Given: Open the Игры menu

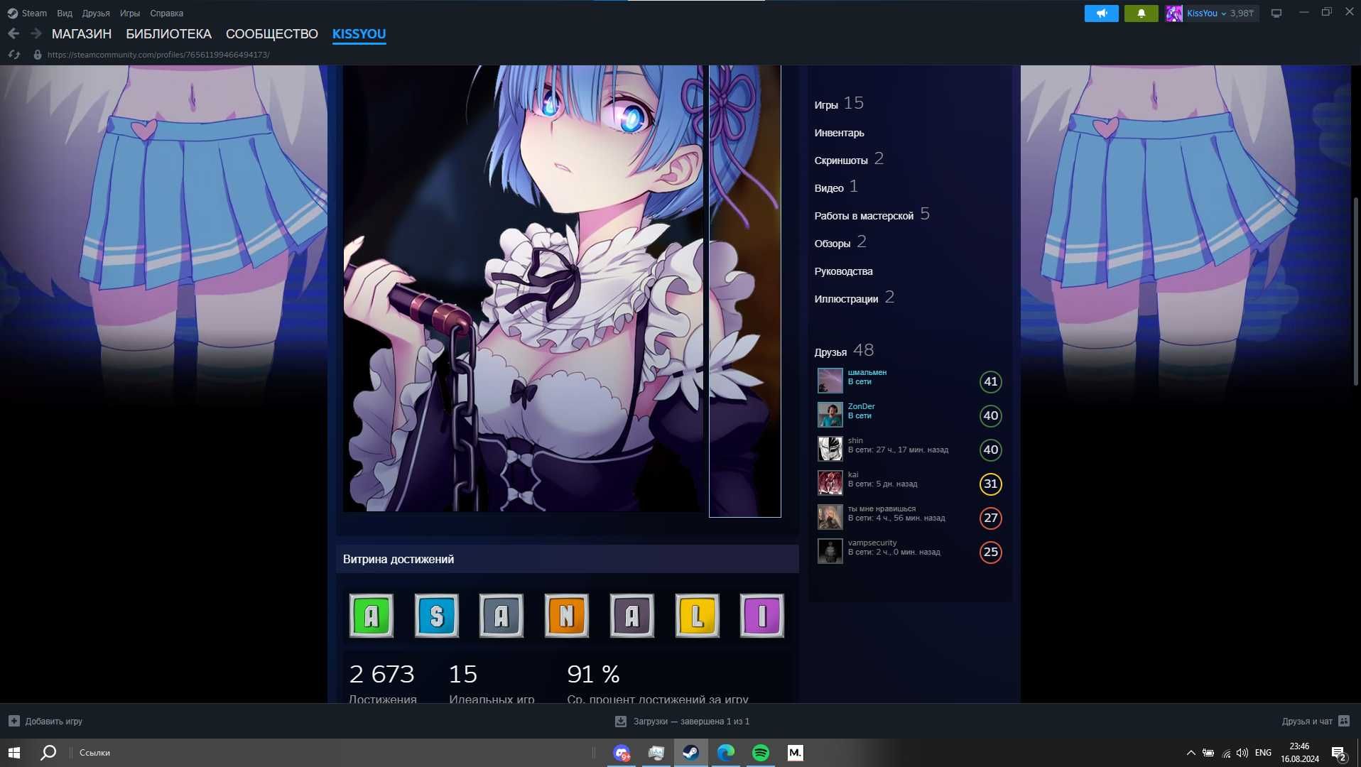Looking at the screenshot, I should pyautogui.click(x=130, y=13).
